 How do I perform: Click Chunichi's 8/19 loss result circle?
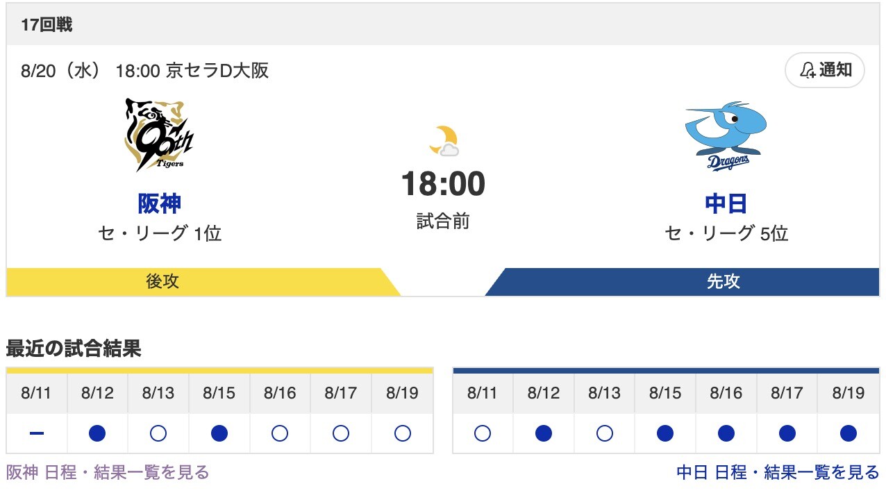(x=848, y=433)
